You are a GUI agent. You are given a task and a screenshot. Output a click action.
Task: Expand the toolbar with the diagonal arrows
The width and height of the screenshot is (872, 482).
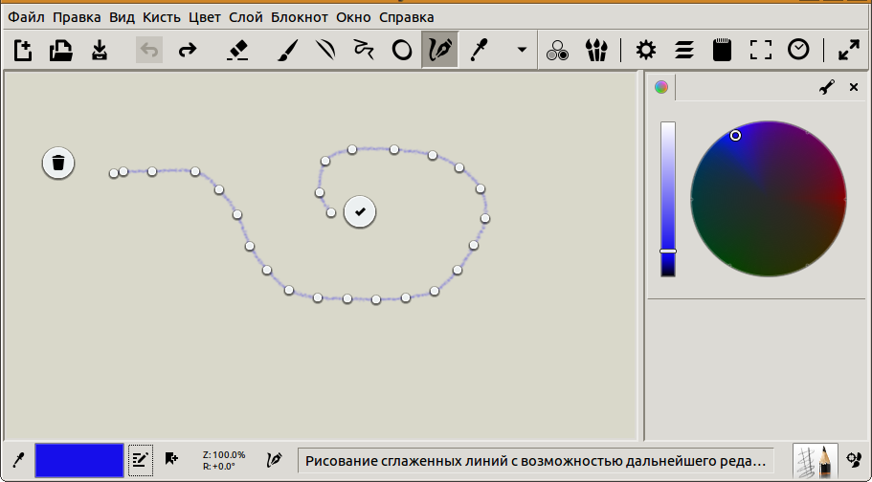(x=848, y=51)
